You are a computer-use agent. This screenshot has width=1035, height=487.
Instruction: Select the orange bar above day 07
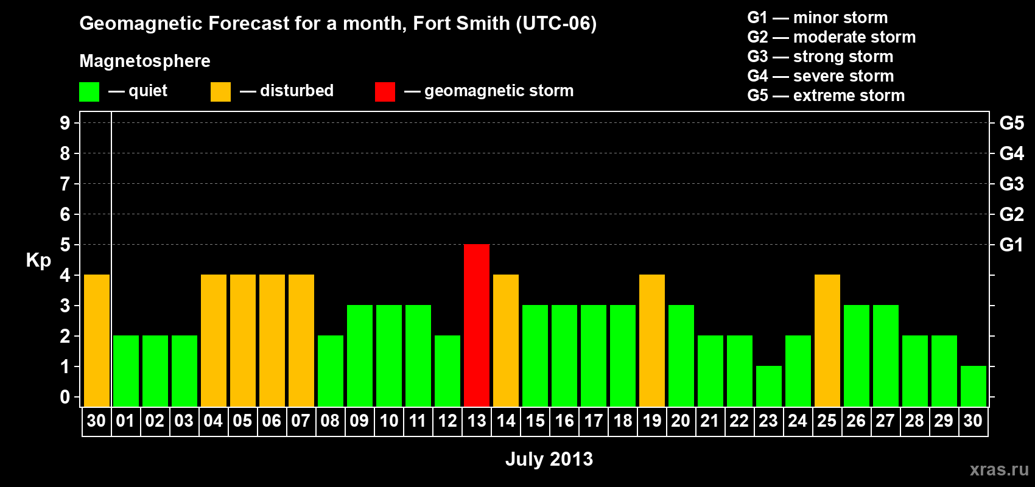301,340
